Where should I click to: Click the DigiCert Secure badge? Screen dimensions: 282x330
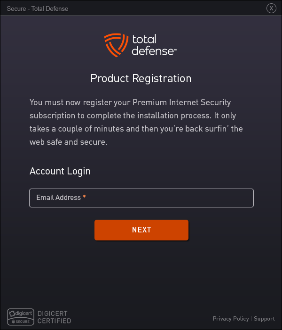click(x=21, y=317)
